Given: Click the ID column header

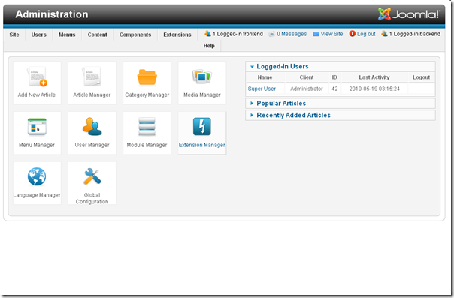Looking at the screenshot, I should [334, 77].
